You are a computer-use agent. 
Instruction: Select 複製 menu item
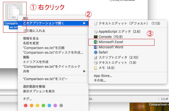click(53, 57)
